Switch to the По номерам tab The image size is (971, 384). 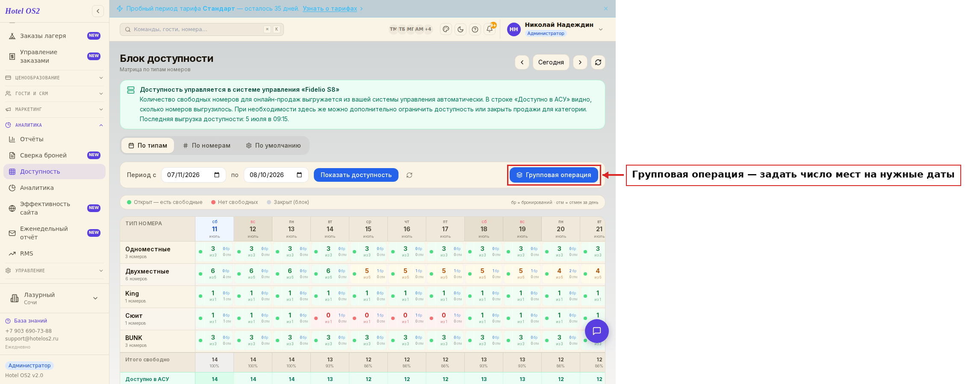point(207,145)
